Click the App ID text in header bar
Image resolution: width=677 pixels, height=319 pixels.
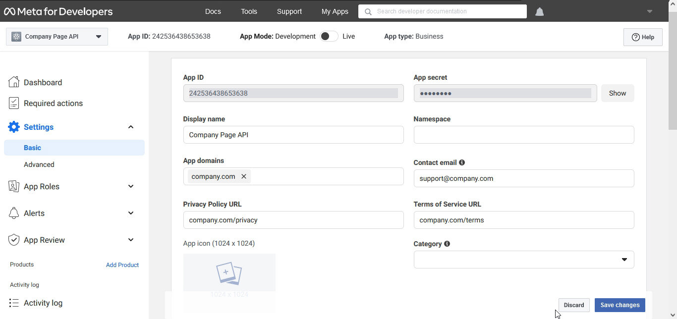(169, 36)
